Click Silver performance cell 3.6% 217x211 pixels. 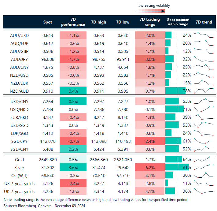[x=73, y=167]
